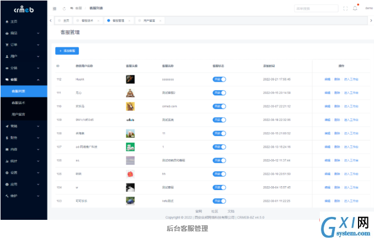Image resolution: width=374 pixels, height=238 pixels.
Task: Expand the 订单 menu chevron
Action: tap(38, 45)
